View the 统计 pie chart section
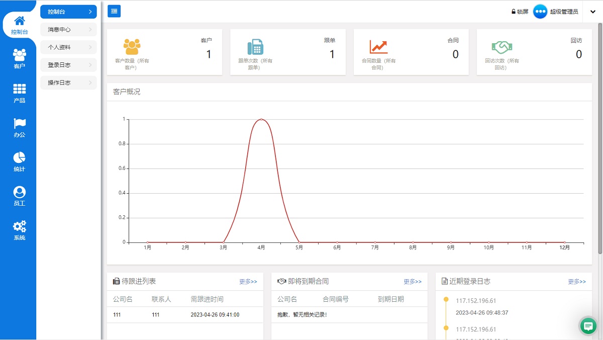Viewport: 603px width, 340px height. tap(19, 162)
